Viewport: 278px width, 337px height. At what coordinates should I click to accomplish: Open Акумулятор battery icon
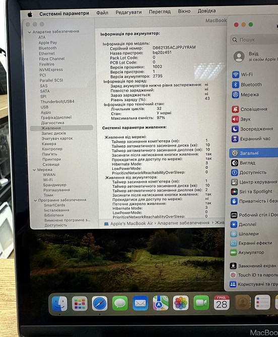[233, 252]
